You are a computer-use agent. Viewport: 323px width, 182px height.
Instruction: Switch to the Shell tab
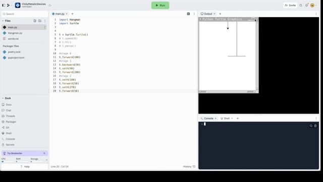click(226, 118)
